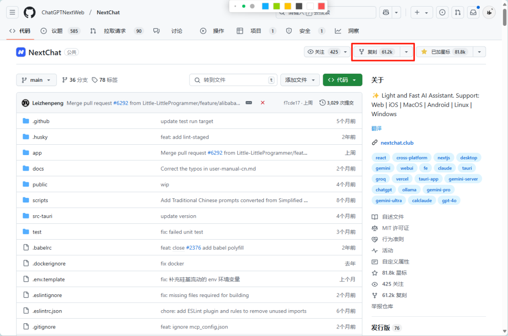Open star lists dropdown arrow
The image size is (508, 336).
click(x=479, y=52)
